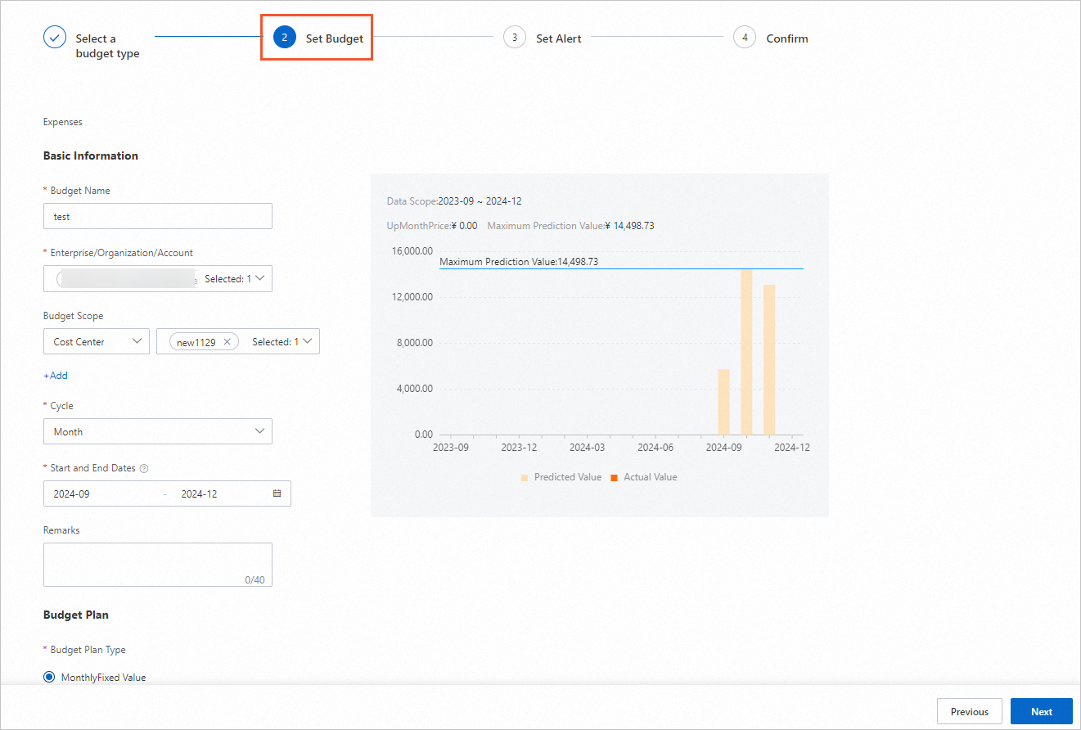Image resolution: width=1081 pixels, height=730 pixels.
Task: Click the shortest predicted value bar
Action: (x=723, y=402)
